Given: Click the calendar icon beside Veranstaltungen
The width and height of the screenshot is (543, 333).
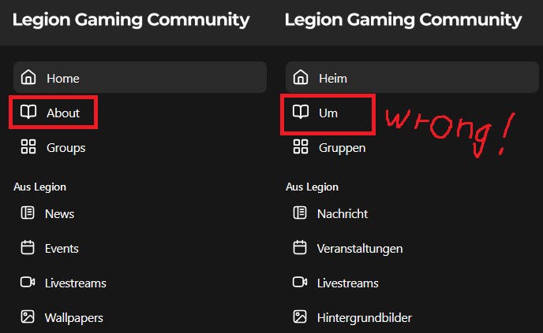Looking at the screenshot, I should 300,247.
